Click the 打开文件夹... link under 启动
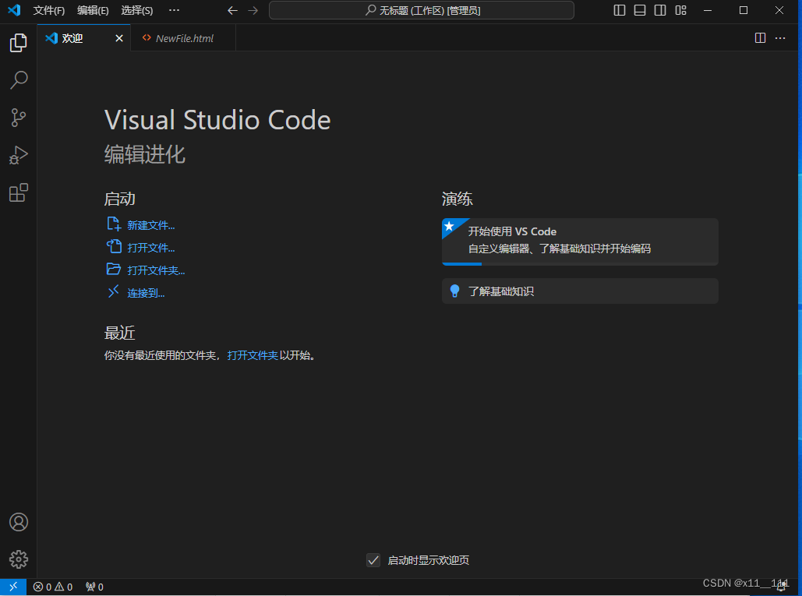This screenshot has width=802, height=596. [156, 270]
